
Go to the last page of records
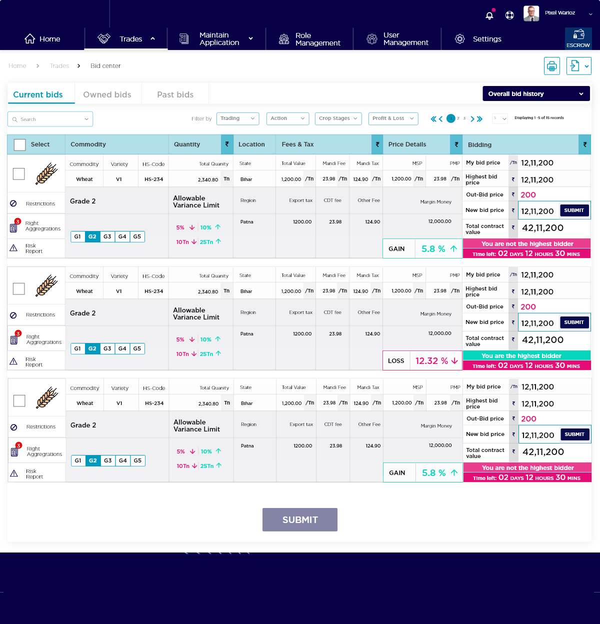point(480,119)
